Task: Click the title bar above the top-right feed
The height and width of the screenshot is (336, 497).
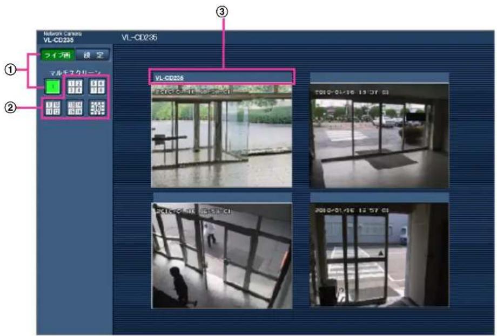Action: coord(379,78)
